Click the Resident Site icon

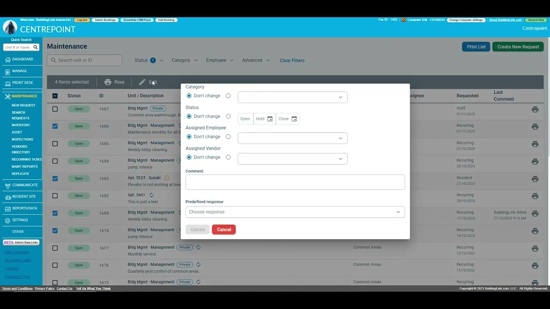tap(8, 197)
